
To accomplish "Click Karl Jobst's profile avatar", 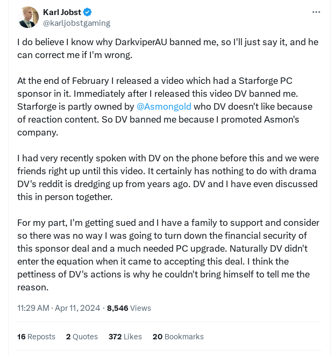I will 28,17.
